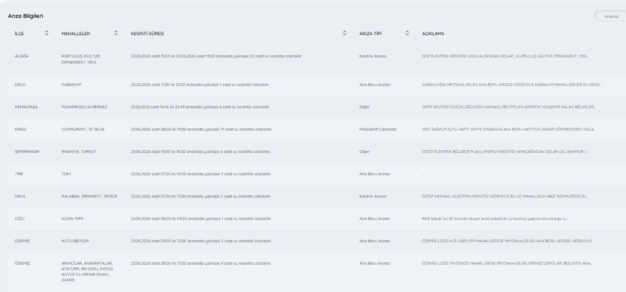Open GDZ ELEKTRİK KESİNTİSİ description text

click(x=505, y=56)
